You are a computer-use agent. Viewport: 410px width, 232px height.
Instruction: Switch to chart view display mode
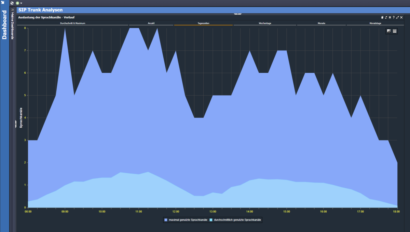click(389, 31)
